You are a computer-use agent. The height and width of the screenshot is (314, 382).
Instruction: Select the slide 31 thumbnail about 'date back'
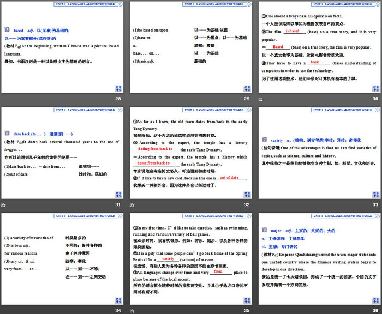pyautogui.click(x=62, y=153)
